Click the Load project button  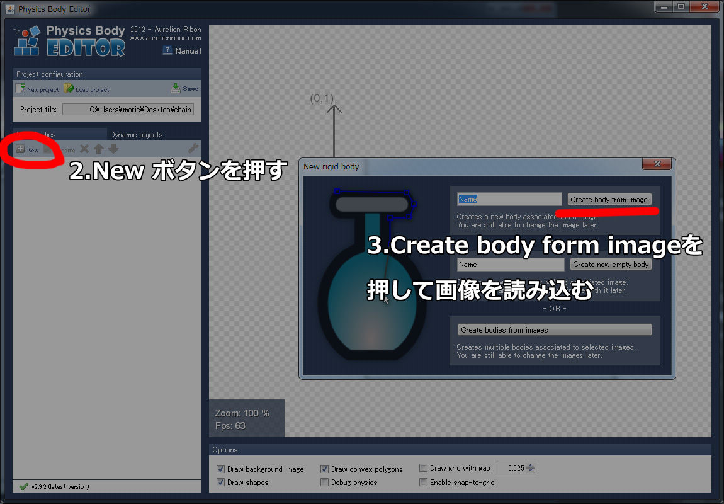(x=87, y=89)
